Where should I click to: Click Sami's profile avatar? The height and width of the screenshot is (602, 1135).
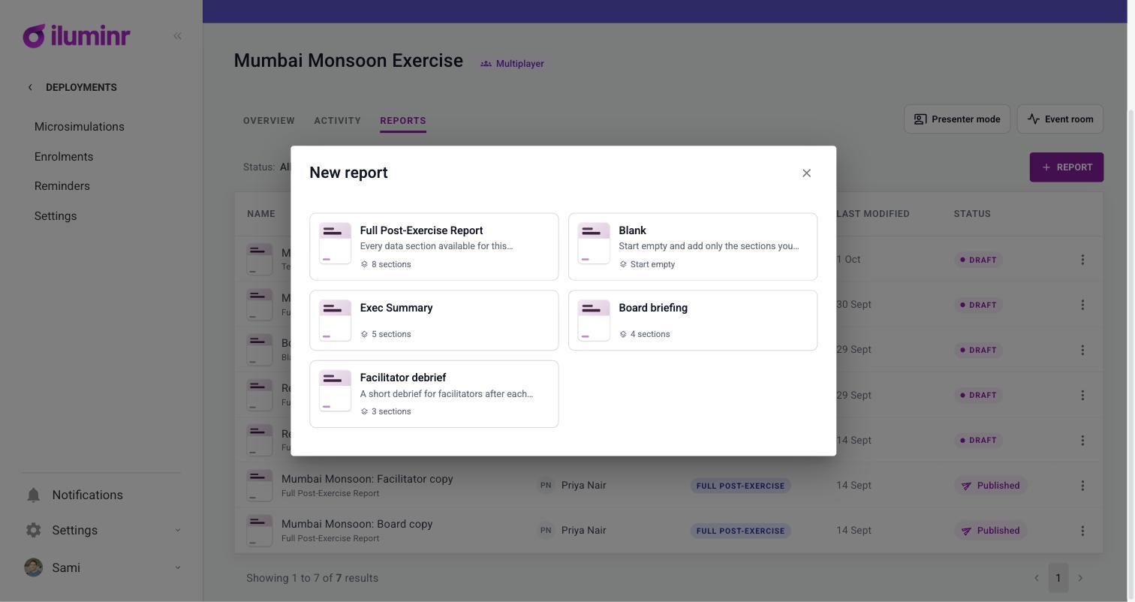coord(33,568)
